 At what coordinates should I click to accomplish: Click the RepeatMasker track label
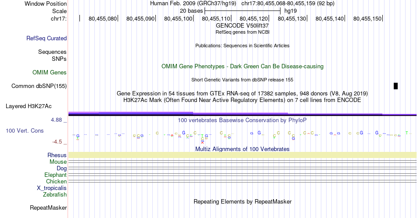tap(48, 207)
